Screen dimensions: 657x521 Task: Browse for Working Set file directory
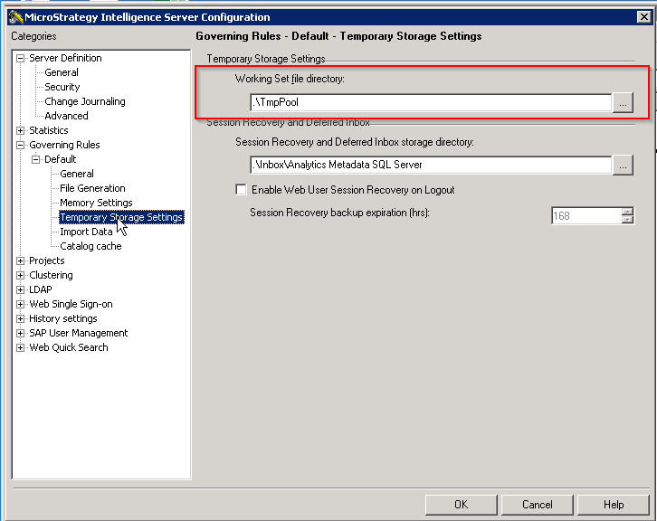(x=622, y=103)
